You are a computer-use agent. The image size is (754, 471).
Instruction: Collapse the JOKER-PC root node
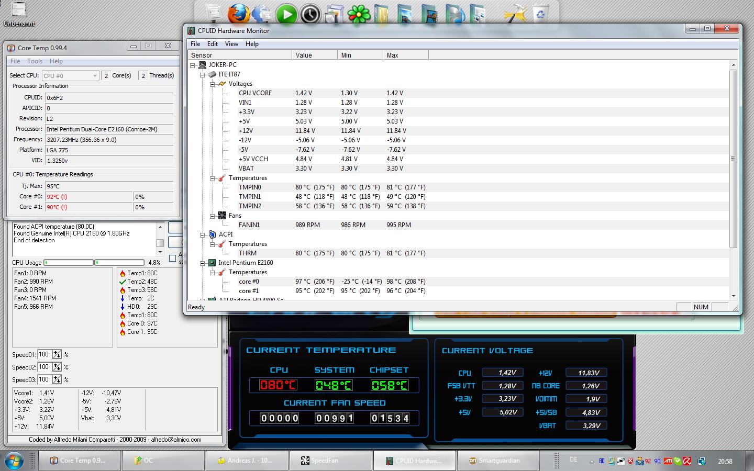[x=193, y=65]
